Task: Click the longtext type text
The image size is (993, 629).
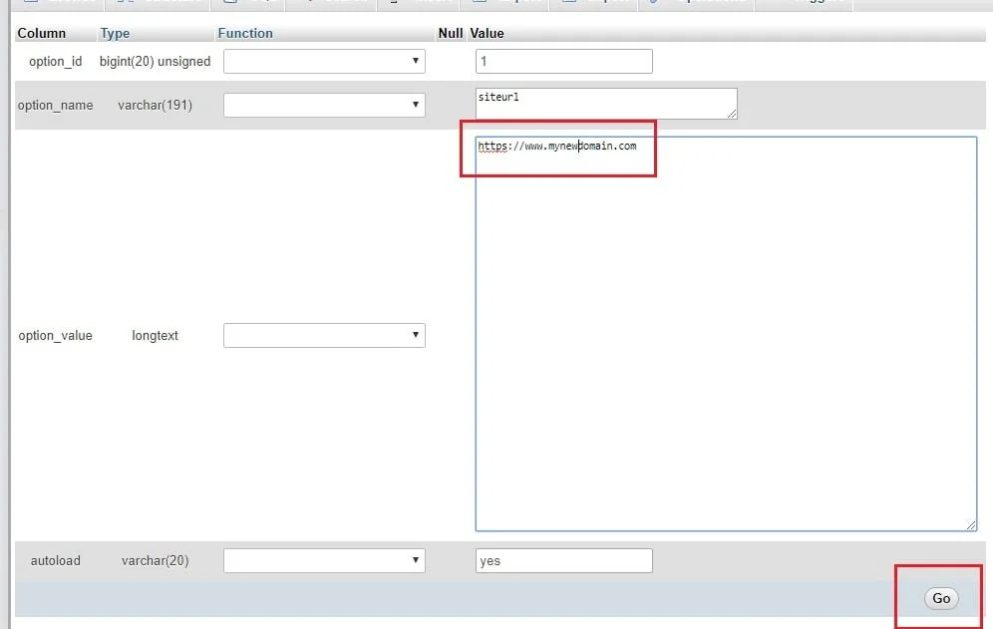Action: [x=155, y=336]
